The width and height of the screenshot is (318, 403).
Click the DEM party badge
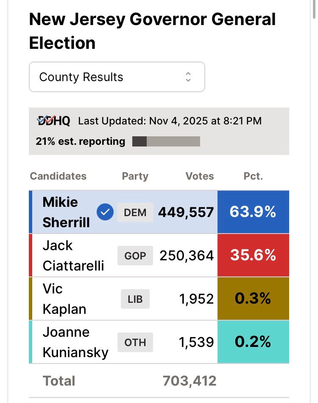tap(135, 212)
